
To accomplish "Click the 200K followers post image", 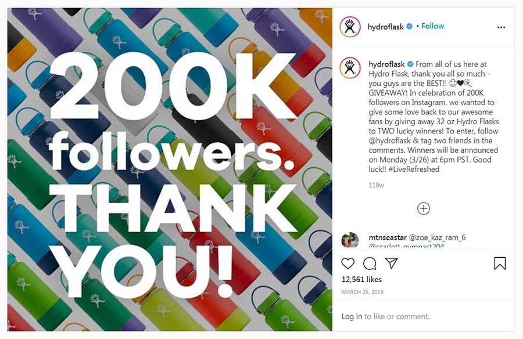I will 170,169.
